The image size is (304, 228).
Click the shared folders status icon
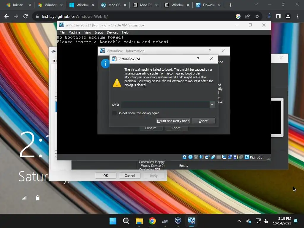coord(218,157)
